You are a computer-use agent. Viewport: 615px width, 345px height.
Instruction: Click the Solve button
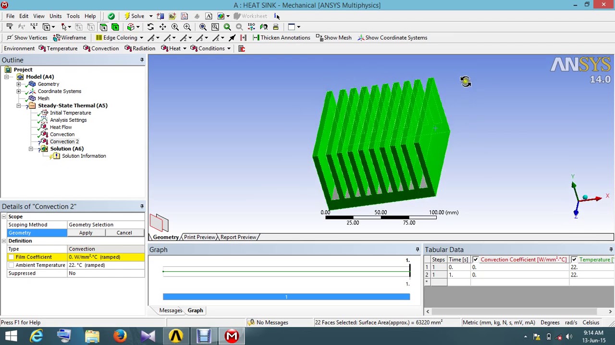tap(134, 16)
